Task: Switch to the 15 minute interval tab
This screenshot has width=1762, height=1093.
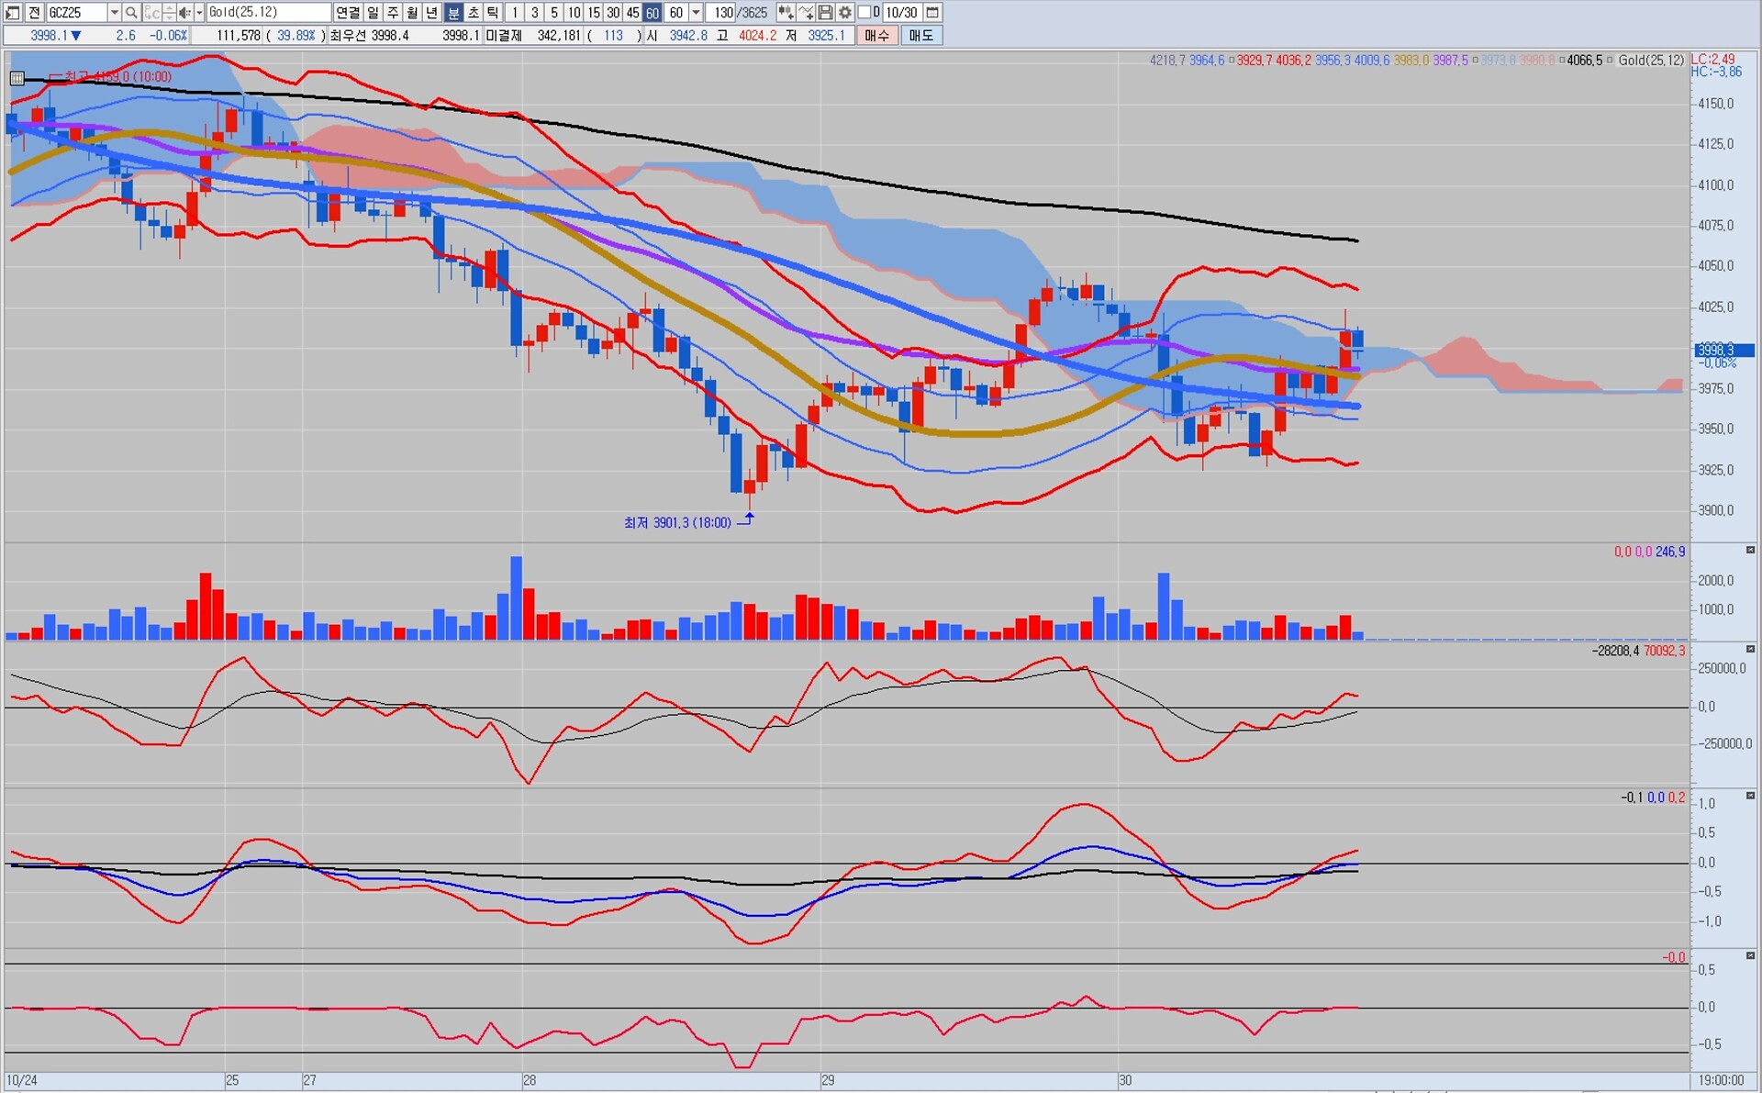Action: [594, 12]
